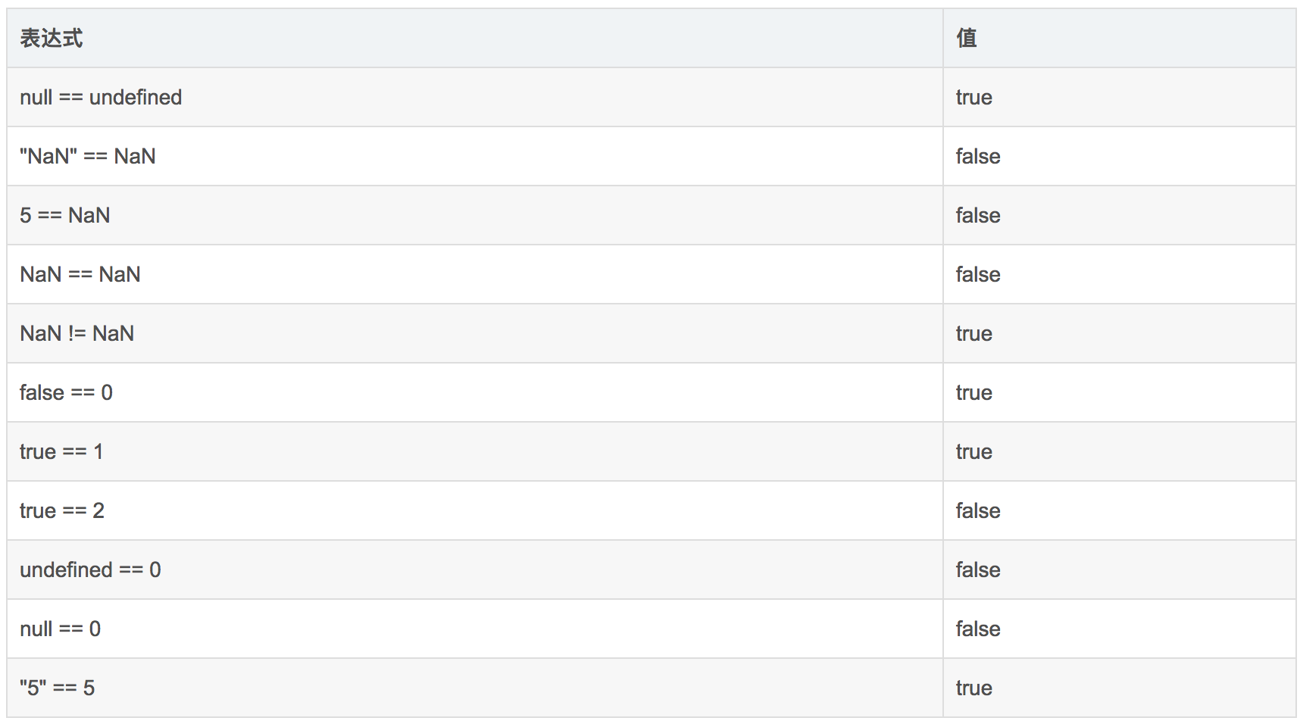The height and width of the screenshot is (724, 1300).
Task: Click false value for "NaN" == NaN row
Action: tap(977, 157)
